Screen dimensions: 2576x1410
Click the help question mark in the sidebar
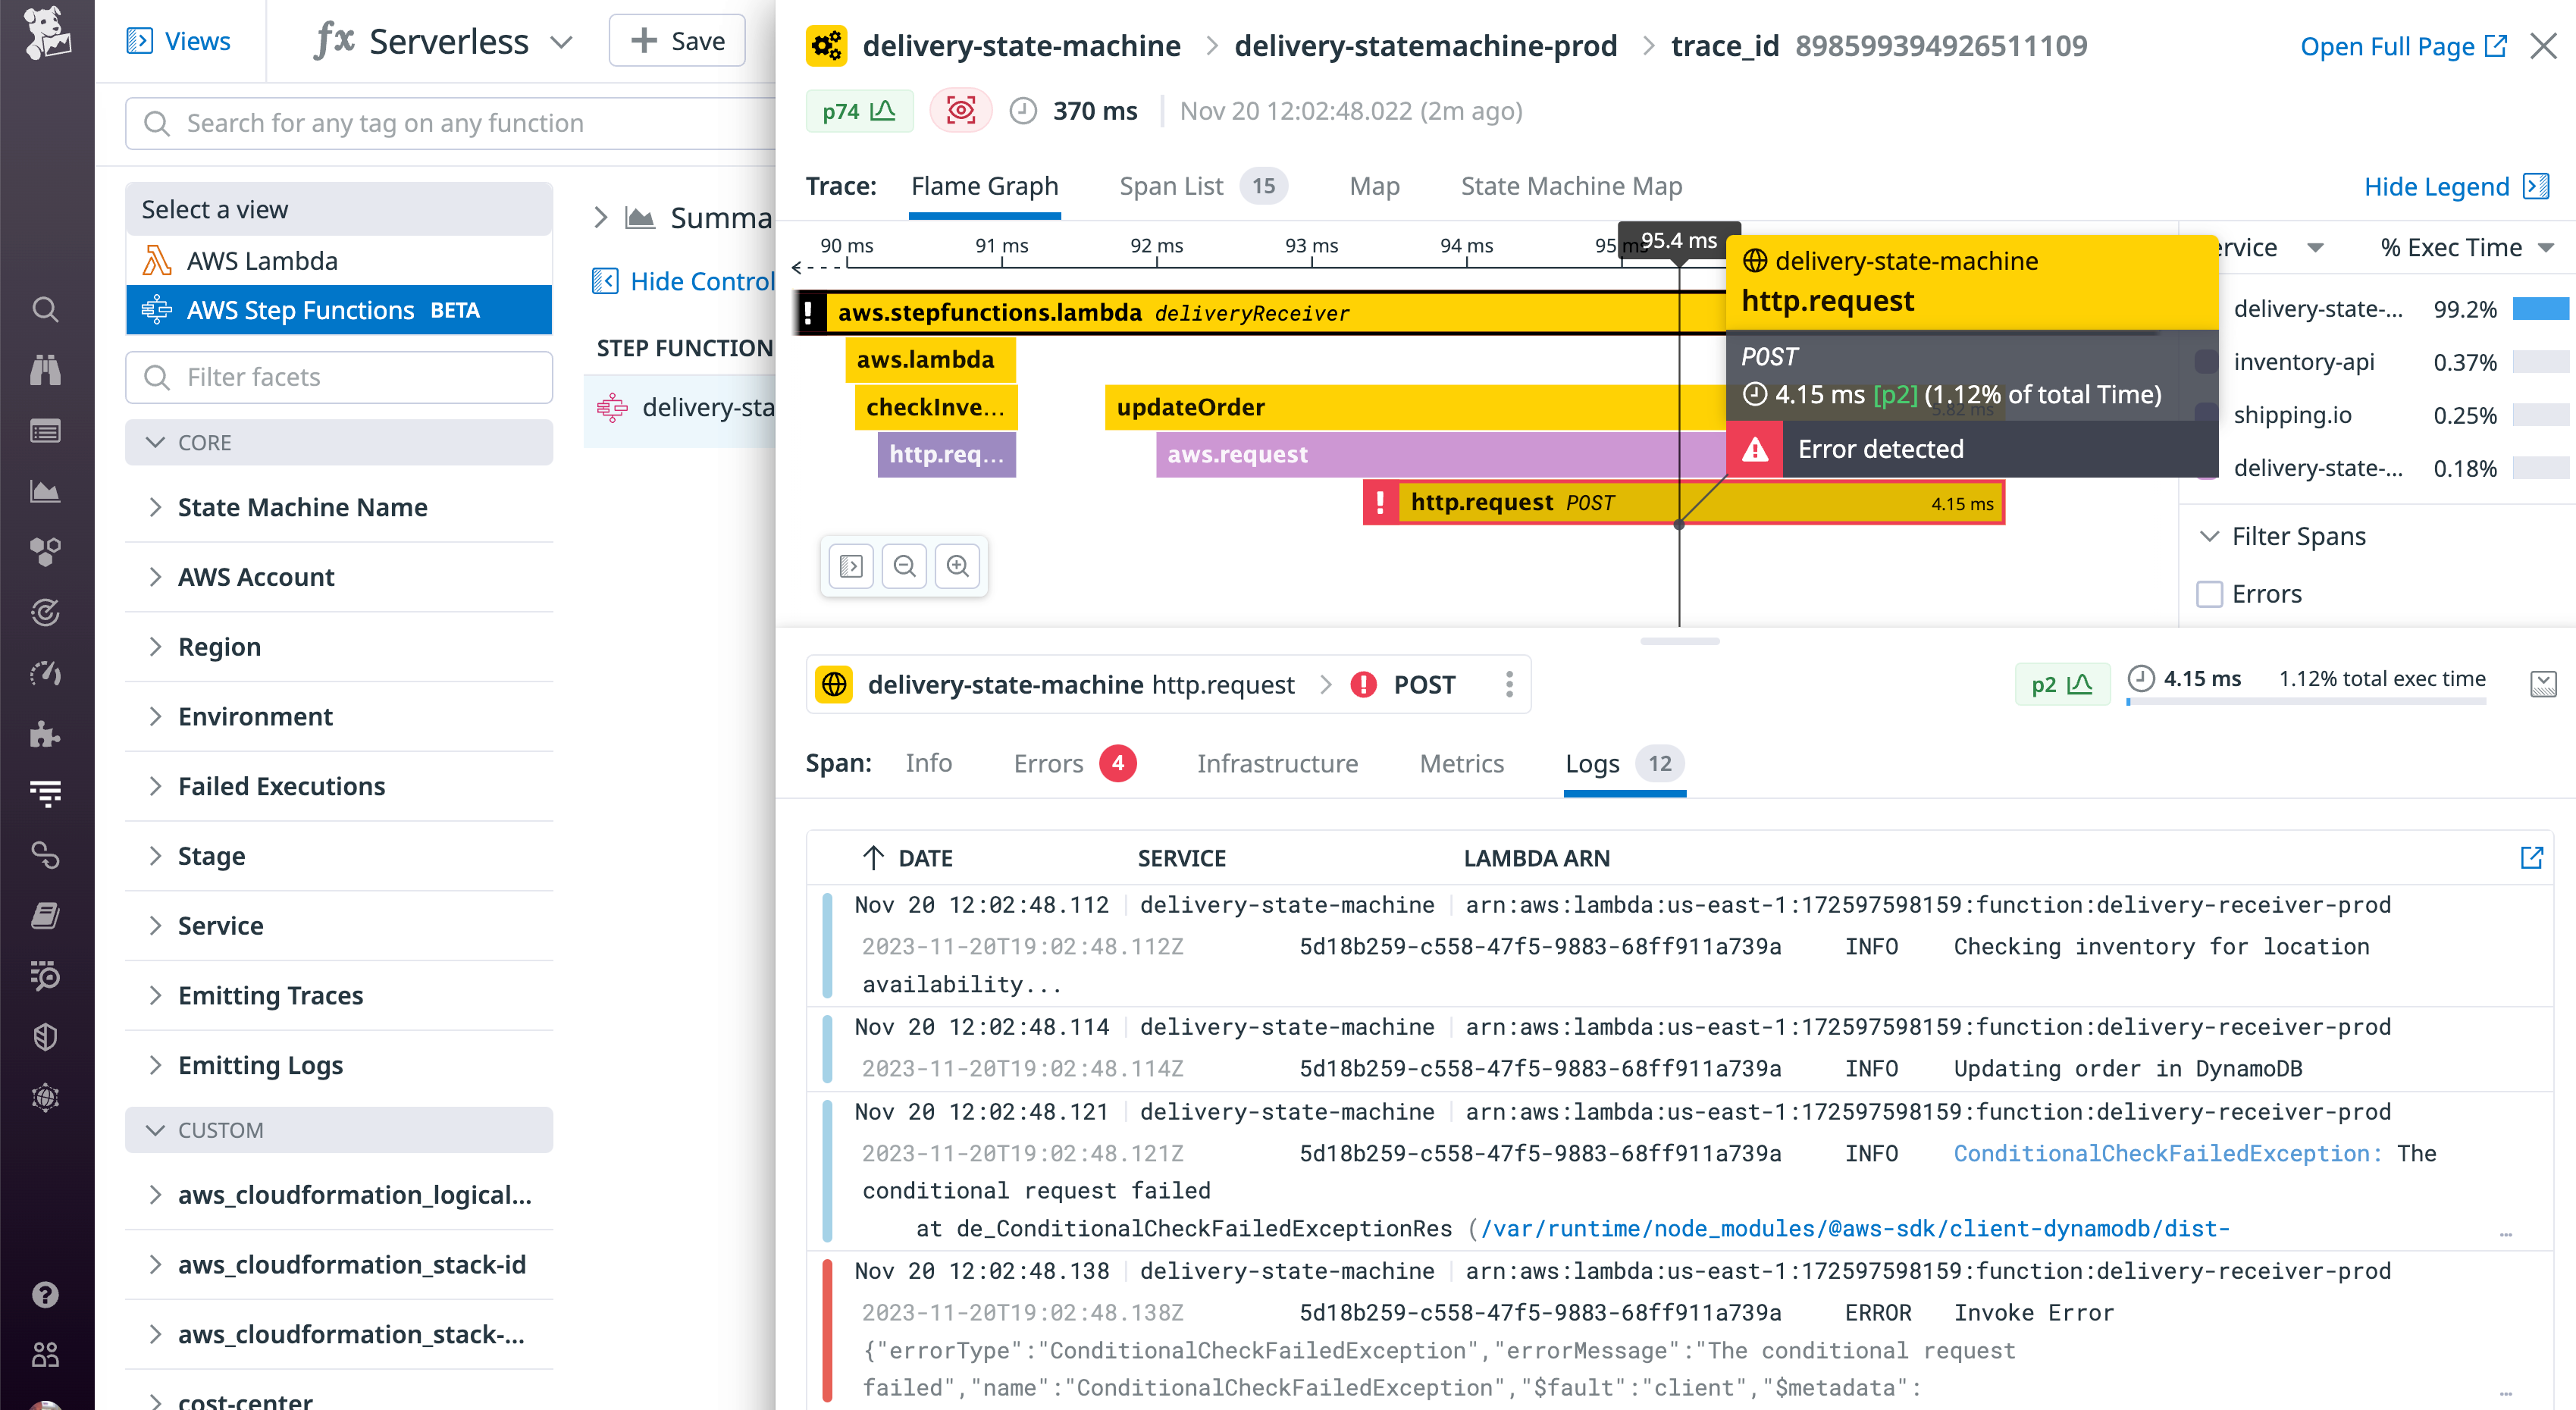point(45,1294)
